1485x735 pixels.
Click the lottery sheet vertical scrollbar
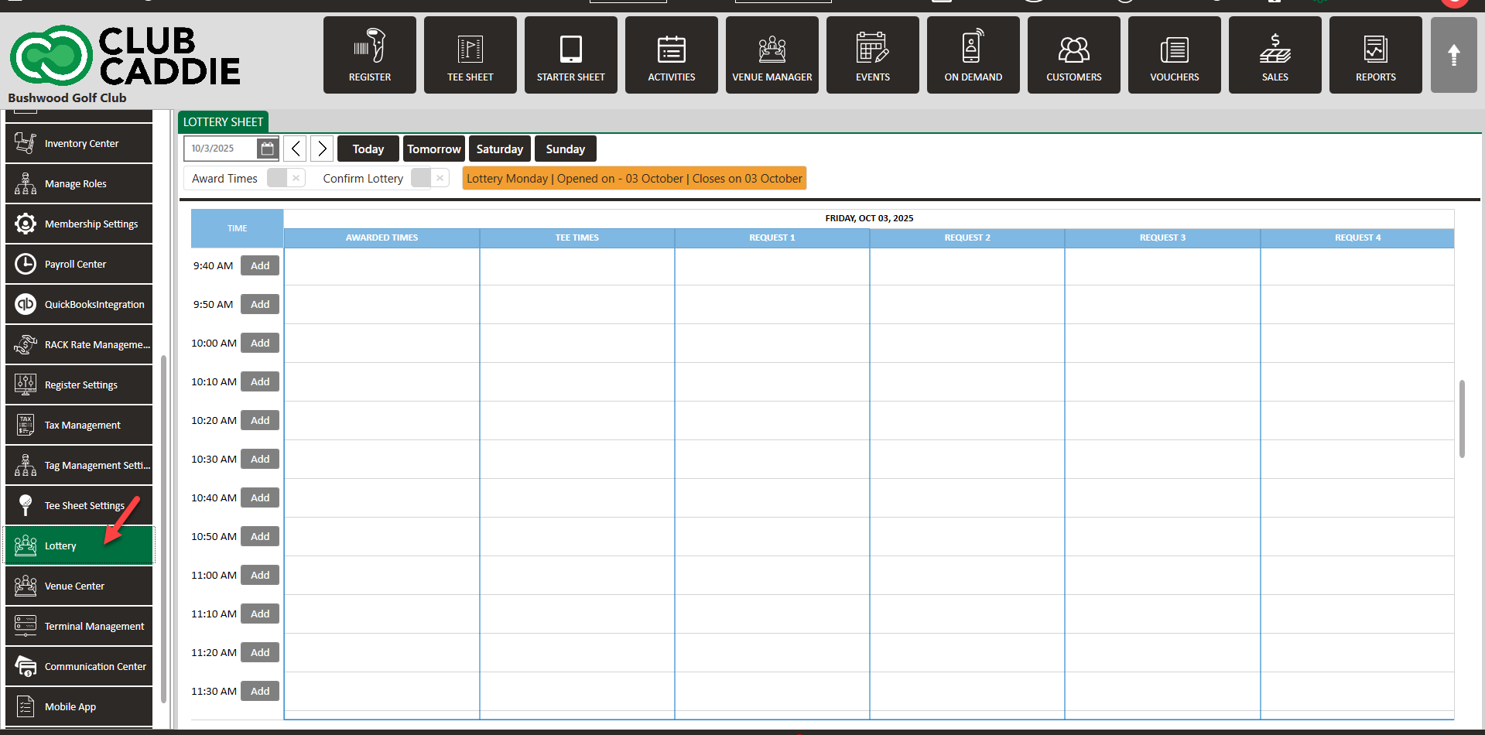1462,418
